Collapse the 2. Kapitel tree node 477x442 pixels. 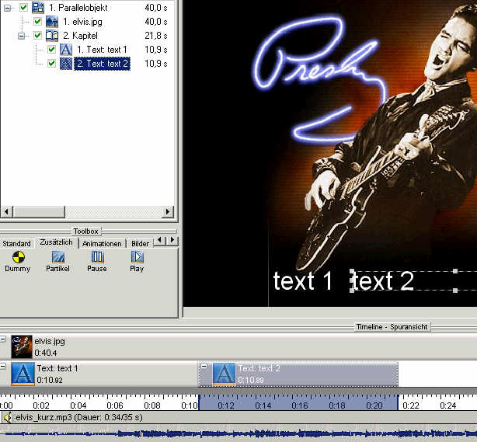pos(23,36)
